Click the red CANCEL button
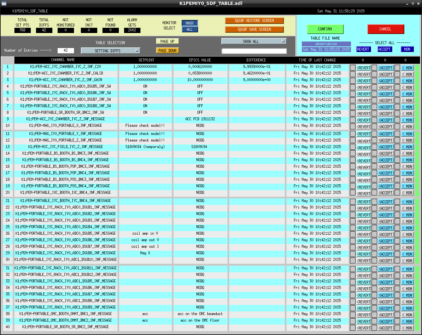The image size is (422, 335). coord(385,29)
